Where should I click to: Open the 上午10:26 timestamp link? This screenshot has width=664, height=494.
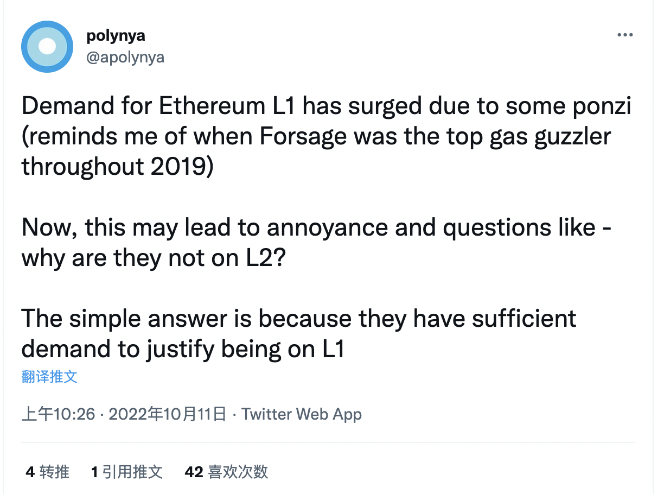point(58,415)
